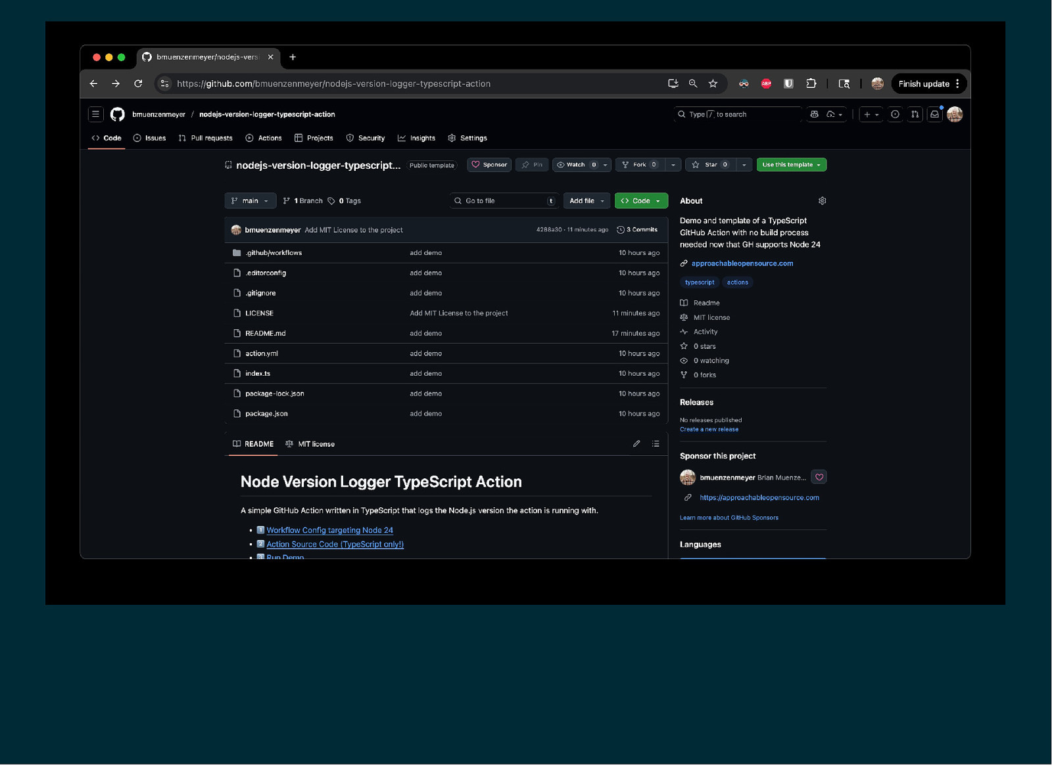Image resolution: width=1052 pixels, height=766 pixels.
Task: Open the README outline list icon
Action: pyautogui.click(x=656, y=444)
